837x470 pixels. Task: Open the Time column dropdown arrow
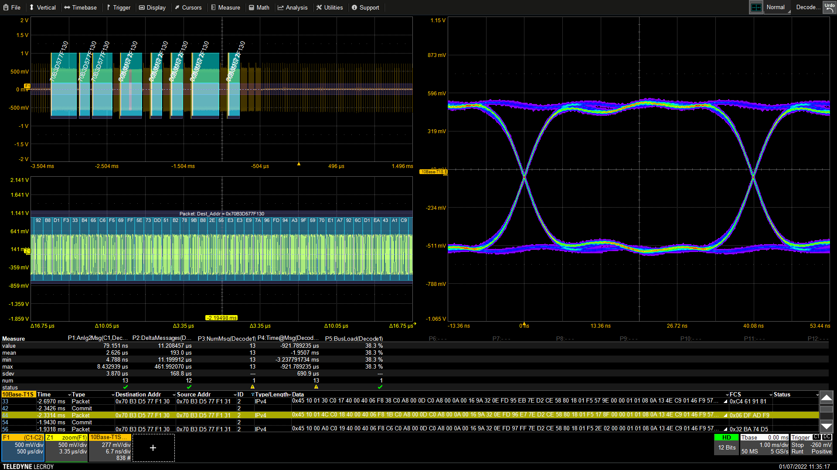point(69,395)
